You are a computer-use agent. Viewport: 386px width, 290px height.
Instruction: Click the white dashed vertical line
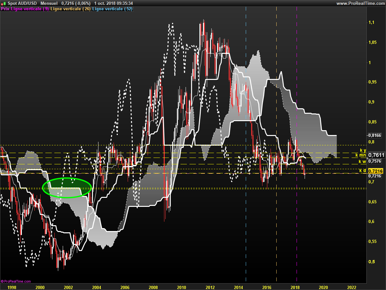pos(276,145)
